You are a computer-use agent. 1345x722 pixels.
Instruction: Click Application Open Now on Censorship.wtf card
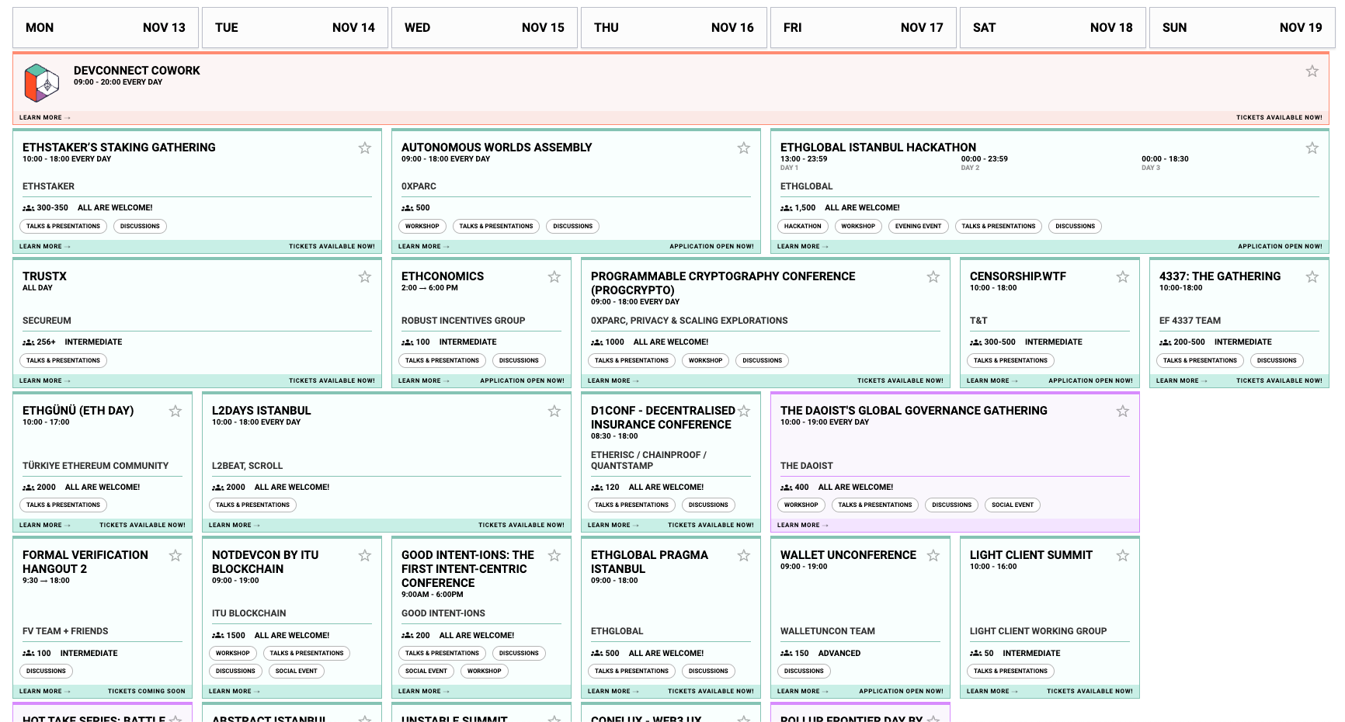pyautogui.click(x=1091, y=380)
